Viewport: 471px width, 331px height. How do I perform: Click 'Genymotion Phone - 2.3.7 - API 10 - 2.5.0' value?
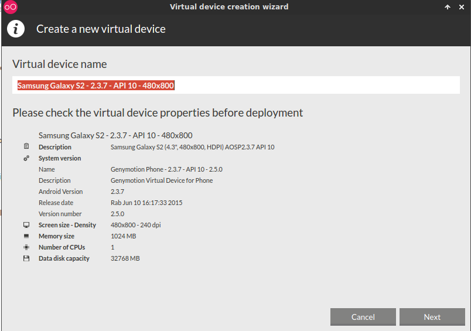coord(166,169)
